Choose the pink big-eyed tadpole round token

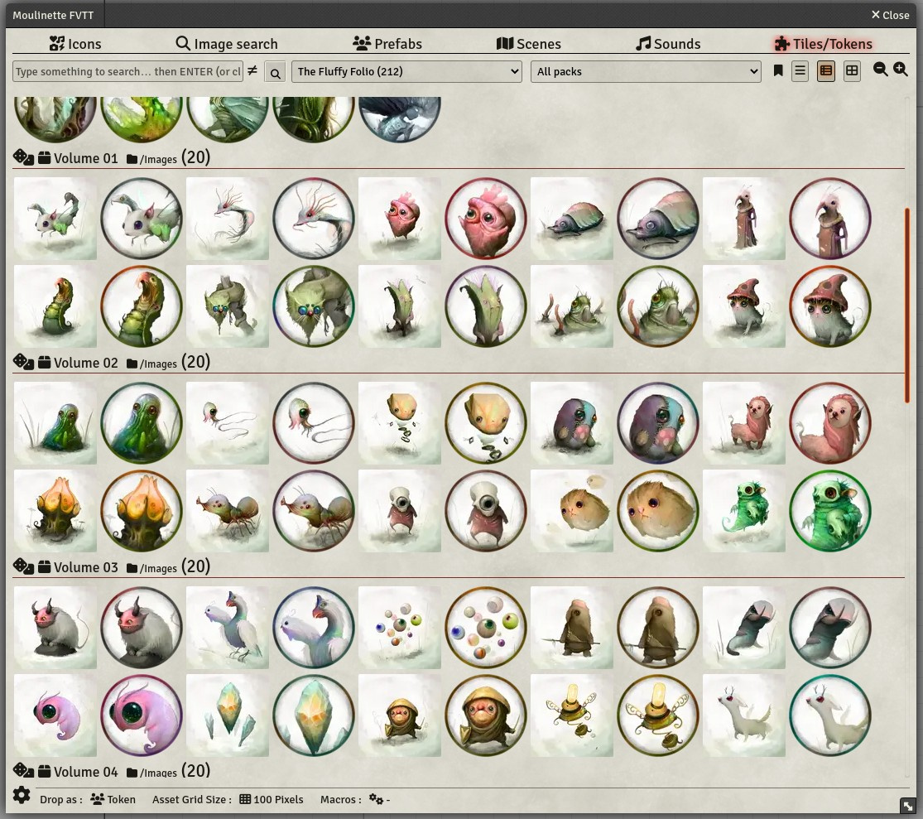(142, 715)
